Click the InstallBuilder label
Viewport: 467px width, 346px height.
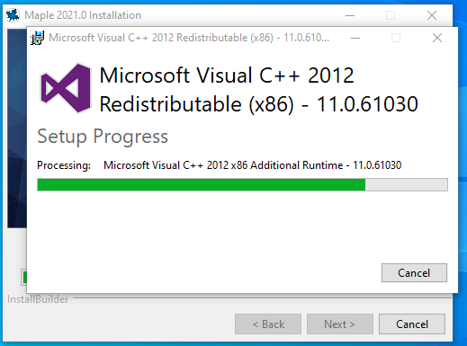pos(38,299)
